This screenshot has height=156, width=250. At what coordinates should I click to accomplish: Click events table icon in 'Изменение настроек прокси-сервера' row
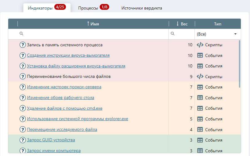(x=200, y=87)
